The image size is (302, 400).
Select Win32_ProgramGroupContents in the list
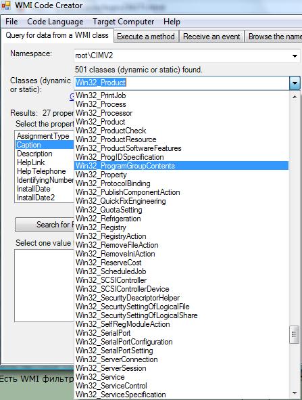[181, 166]
